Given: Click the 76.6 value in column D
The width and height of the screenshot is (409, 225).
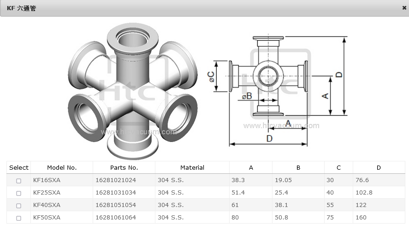Looking at the screenshot, I should click(362, 180).
